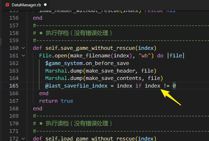209x141 pixels.
Task: Click @last_savefile_index on line 165
Action: (x=76, y=86)
